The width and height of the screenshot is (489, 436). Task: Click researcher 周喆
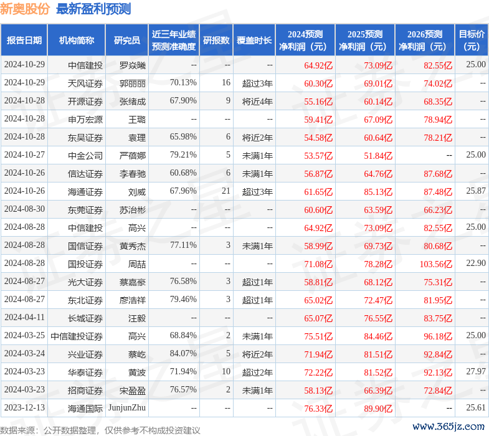[137, 264]
